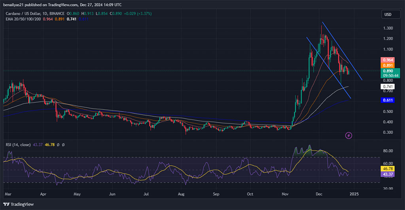Click the 80.00 RSI axis value
Viewport: 405px width, 210px height.
point(388,151)
